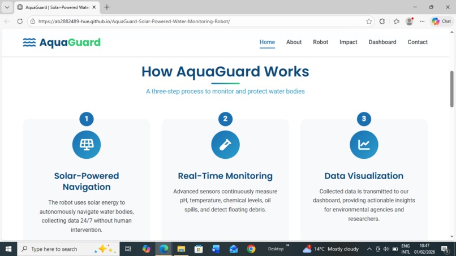
Task: Open volume control speaker icon
Action: pos(386,249)
